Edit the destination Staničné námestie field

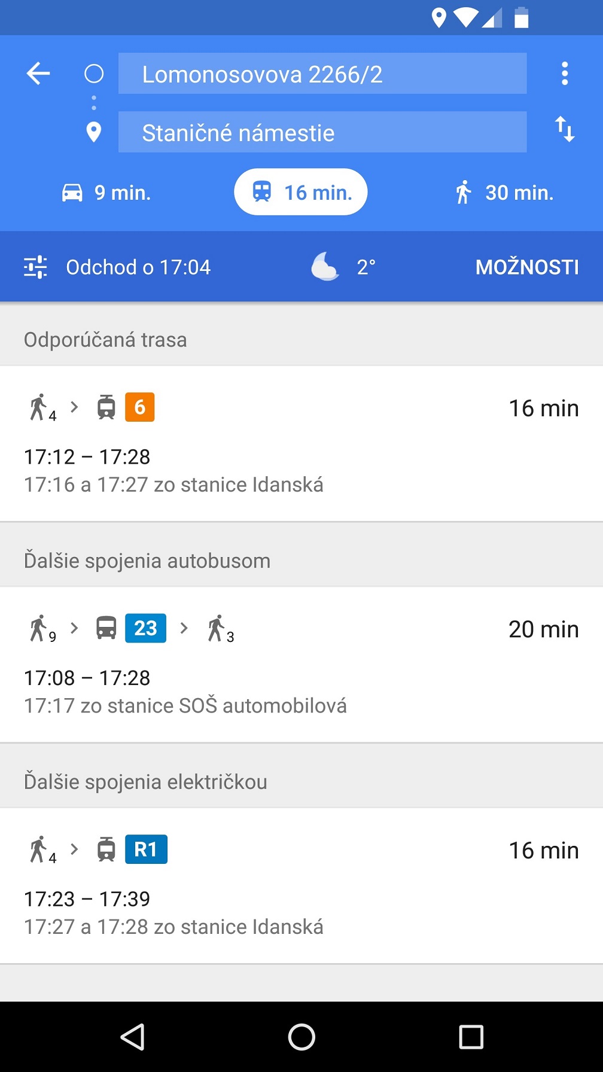(322, 132)
